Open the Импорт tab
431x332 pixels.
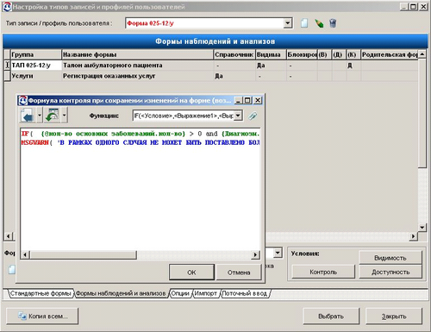tap(206, 293)
